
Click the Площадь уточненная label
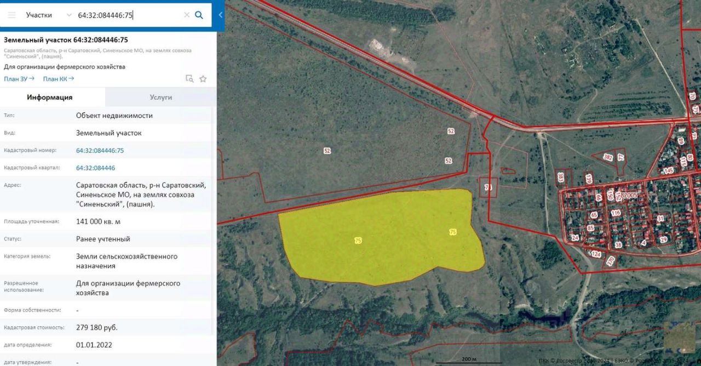tap(31, 221)
